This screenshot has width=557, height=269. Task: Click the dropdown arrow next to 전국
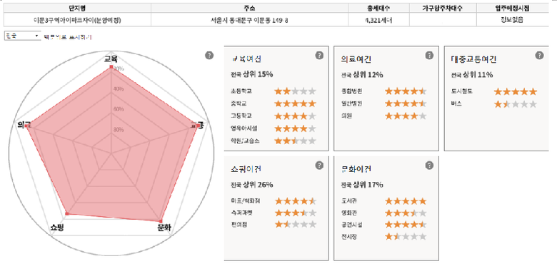click(36, 36)
